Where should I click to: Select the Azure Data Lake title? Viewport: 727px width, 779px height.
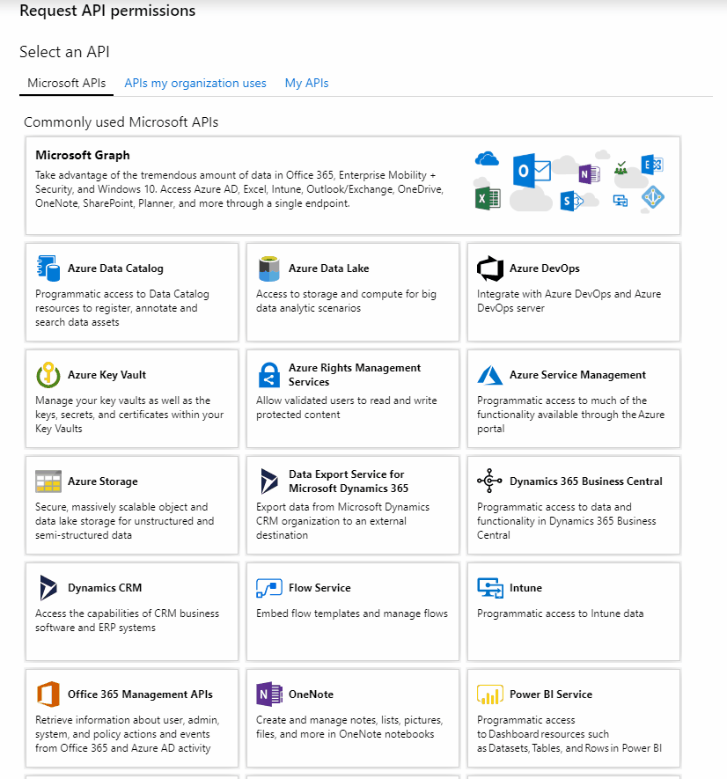[328, 268]
